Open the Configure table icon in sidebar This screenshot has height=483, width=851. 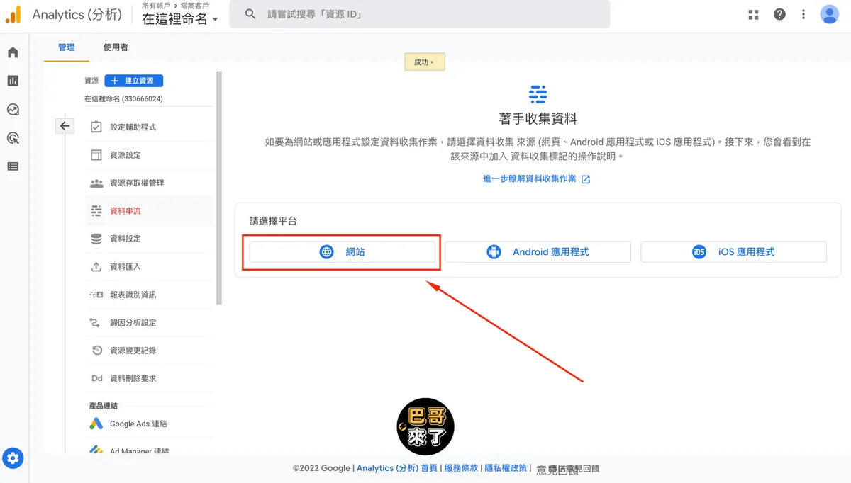(13, 166)
